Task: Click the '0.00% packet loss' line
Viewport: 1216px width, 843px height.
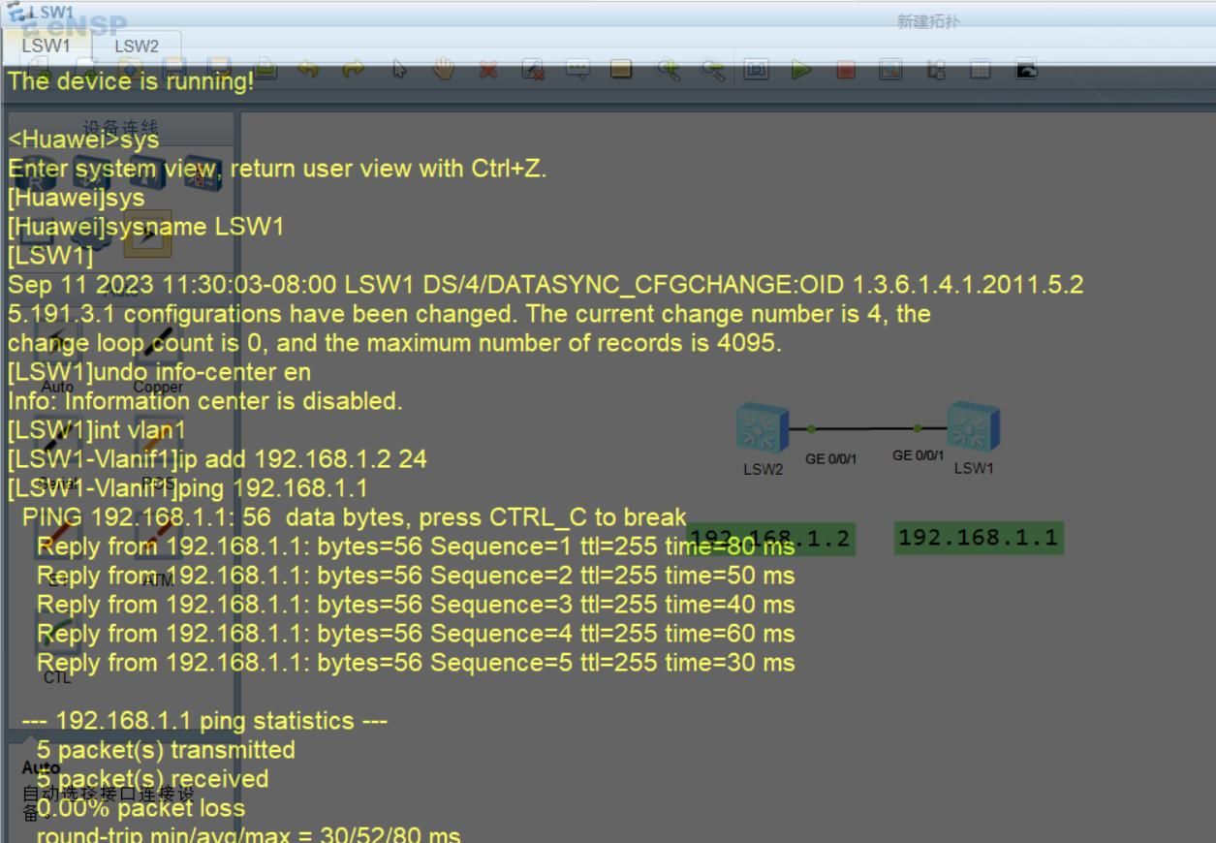Action: 141,808
